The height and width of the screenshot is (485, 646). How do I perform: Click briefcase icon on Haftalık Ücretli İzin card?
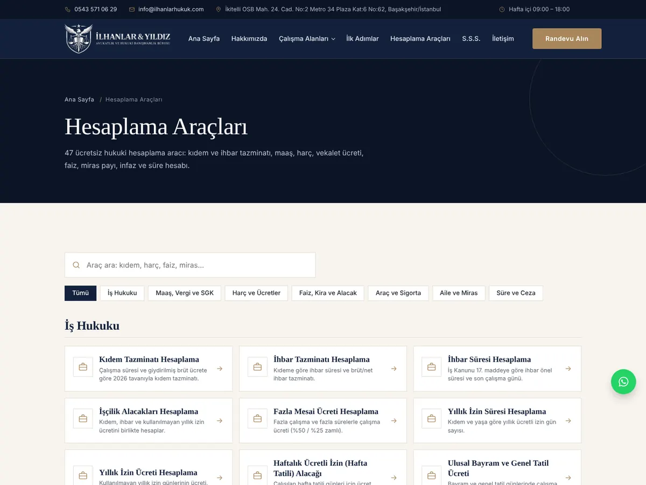(x=257, y=475)
